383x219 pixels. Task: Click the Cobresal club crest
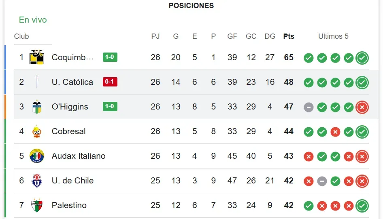tap(37, 131)
